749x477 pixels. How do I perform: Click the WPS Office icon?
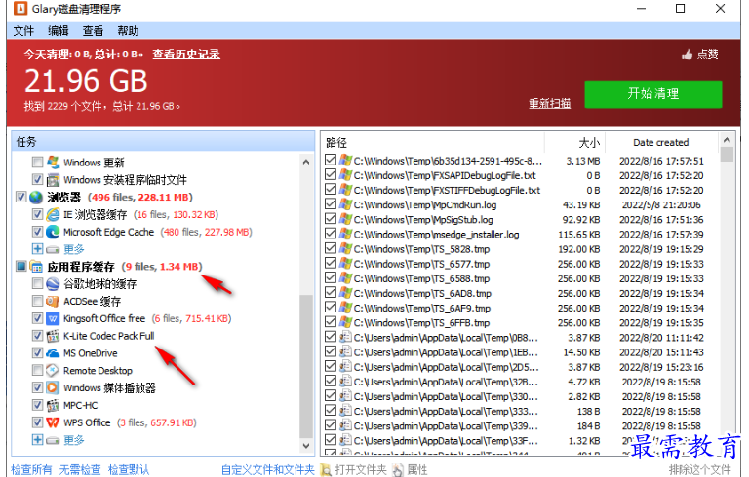coord(53,422)
